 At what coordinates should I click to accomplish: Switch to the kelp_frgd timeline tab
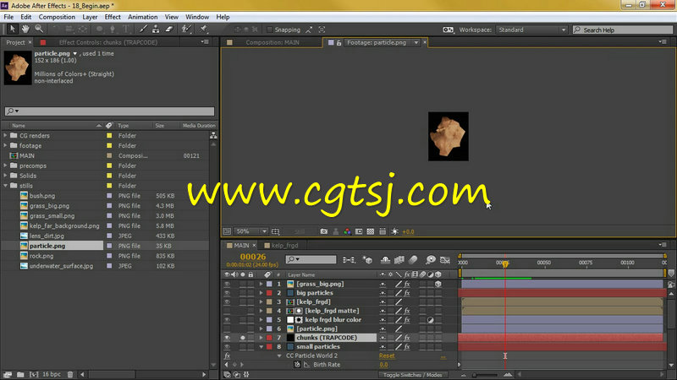(285, 246)
